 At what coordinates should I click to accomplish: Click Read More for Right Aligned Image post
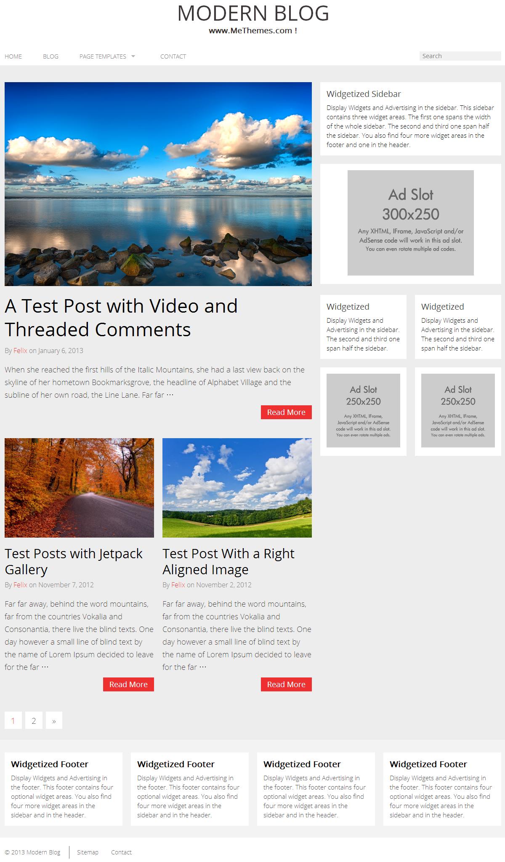click(286, 684)
